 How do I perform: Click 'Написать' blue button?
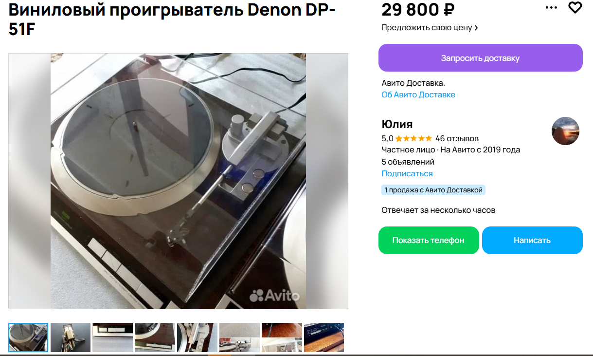(x=532, y=240)
